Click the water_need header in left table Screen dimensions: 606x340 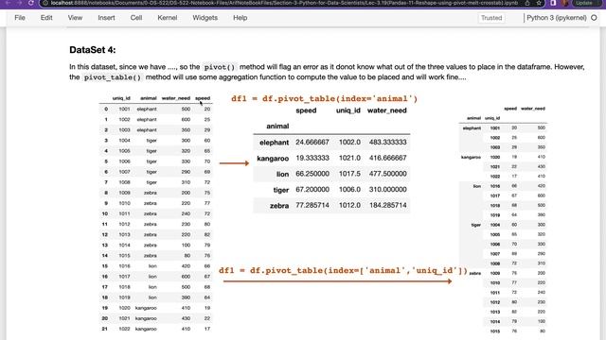[176, 98]
